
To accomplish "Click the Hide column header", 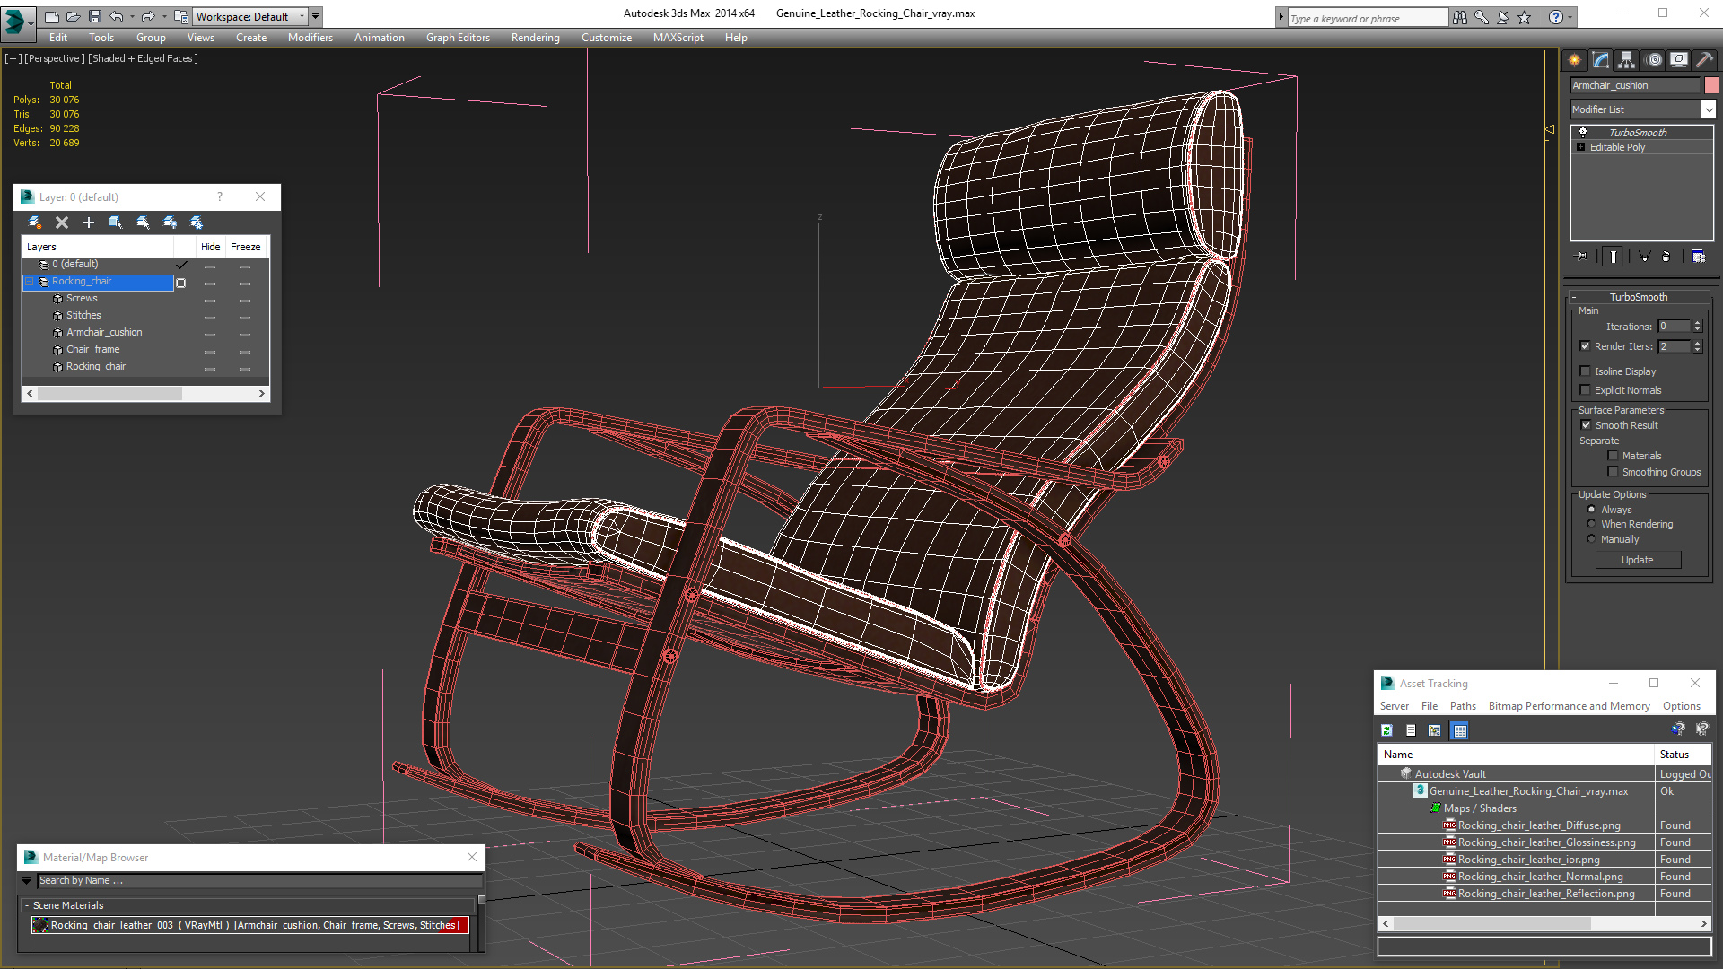I will pyautogui.click(x=211, y=247).
